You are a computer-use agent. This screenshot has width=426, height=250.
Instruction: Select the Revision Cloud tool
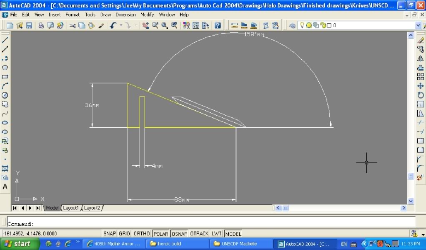point(5,104)
